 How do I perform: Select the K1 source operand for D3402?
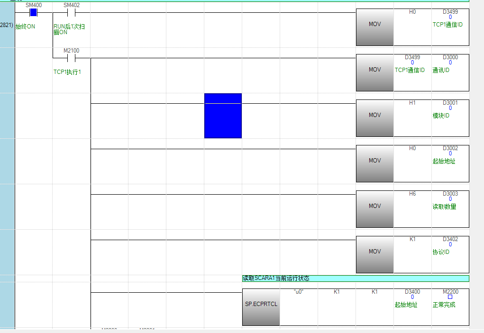tap(412, 239)
